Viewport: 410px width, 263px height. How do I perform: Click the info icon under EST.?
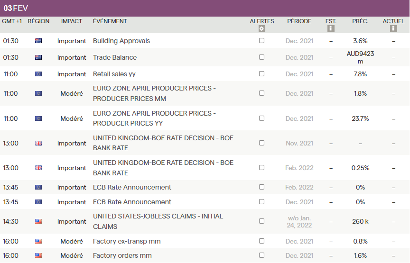[331, 28]
